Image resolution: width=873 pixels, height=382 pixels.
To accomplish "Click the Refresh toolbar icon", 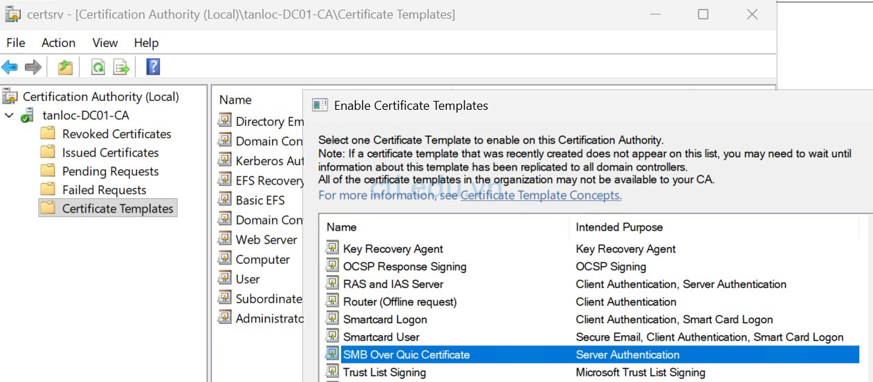I will tap(98, 67).
